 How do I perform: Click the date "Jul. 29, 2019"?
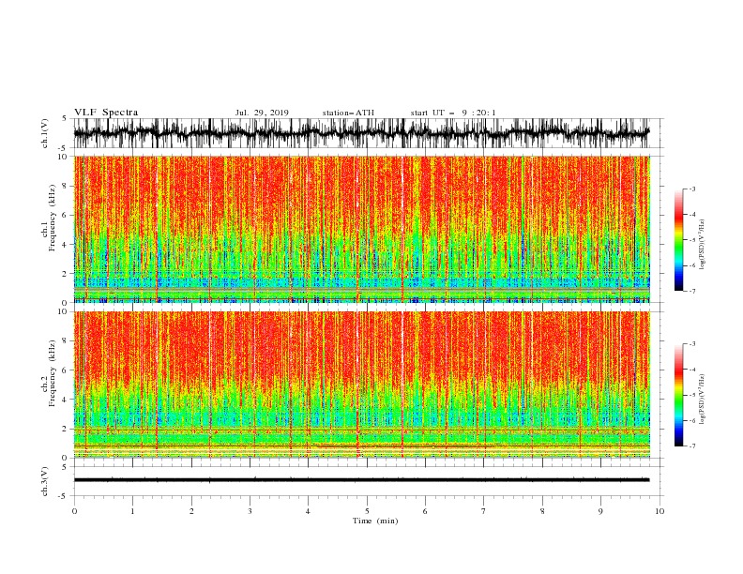pyautogui.click(x=262, y=113)
